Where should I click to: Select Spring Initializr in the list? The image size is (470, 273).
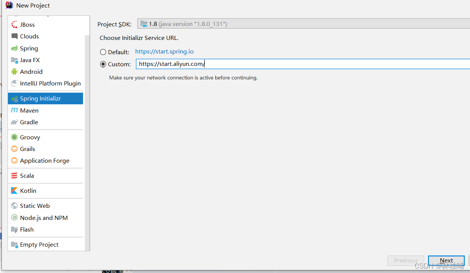pyautogui.click(x=45, y=99)
